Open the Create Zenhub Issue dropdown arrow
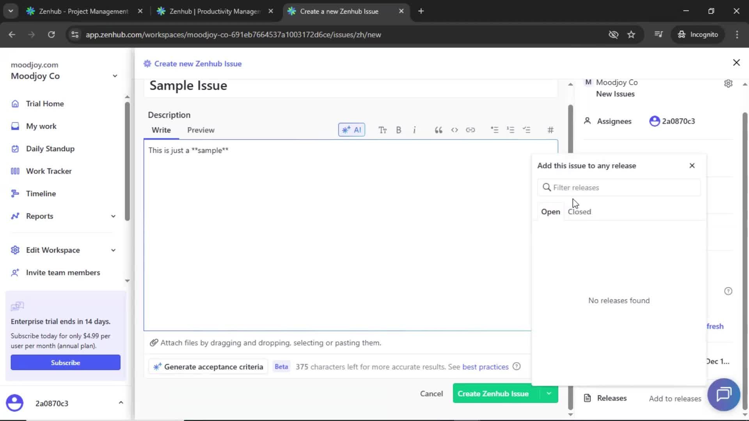 coord(548,393)
